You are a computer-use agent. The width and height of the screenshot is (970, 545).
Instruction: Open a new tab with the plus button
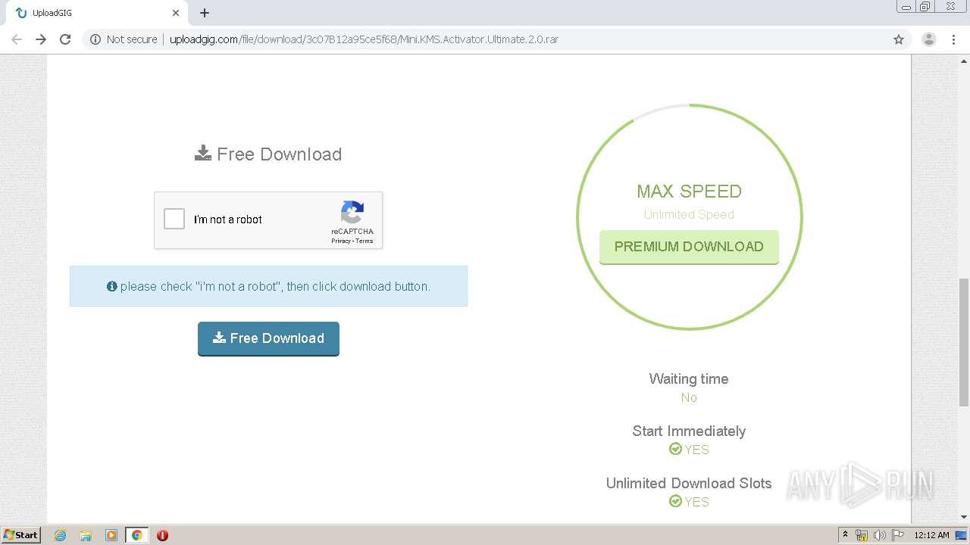[x=205, y=13]
